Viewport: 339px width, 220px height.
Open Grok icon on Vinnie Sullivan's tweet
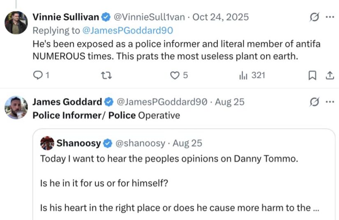point(314,17)
